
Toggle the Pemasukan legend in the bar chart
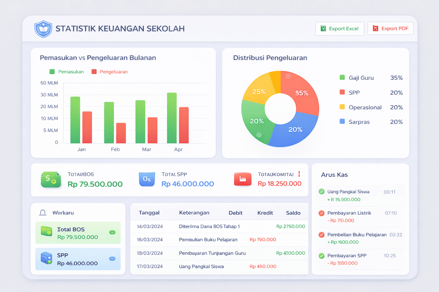tap(66, 72)
